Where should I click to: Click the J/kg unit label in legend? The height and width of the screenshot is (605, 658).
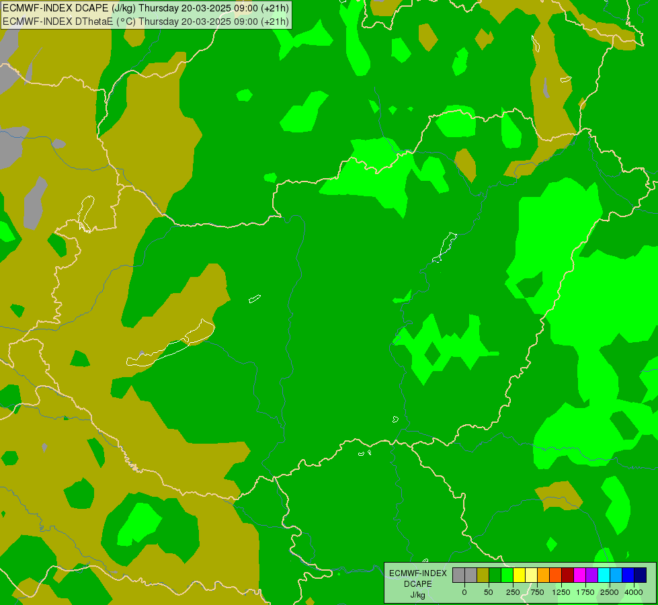[418, 595]
